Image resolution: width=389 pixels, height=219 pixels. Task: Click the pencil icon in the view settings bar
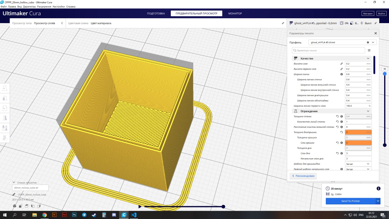[x=283, y=23]
